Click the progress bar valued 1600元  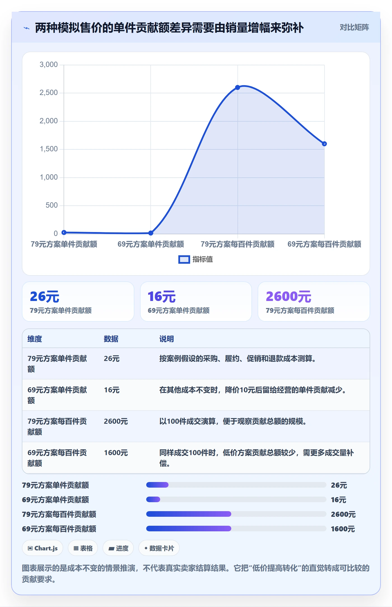pyautogui.click(x=236, y=529)
